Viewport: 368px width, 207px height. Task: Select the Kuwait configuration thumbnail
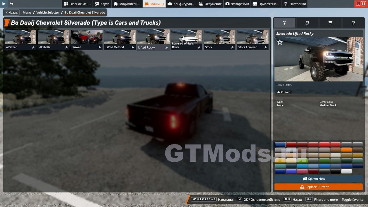coord(86,40)
